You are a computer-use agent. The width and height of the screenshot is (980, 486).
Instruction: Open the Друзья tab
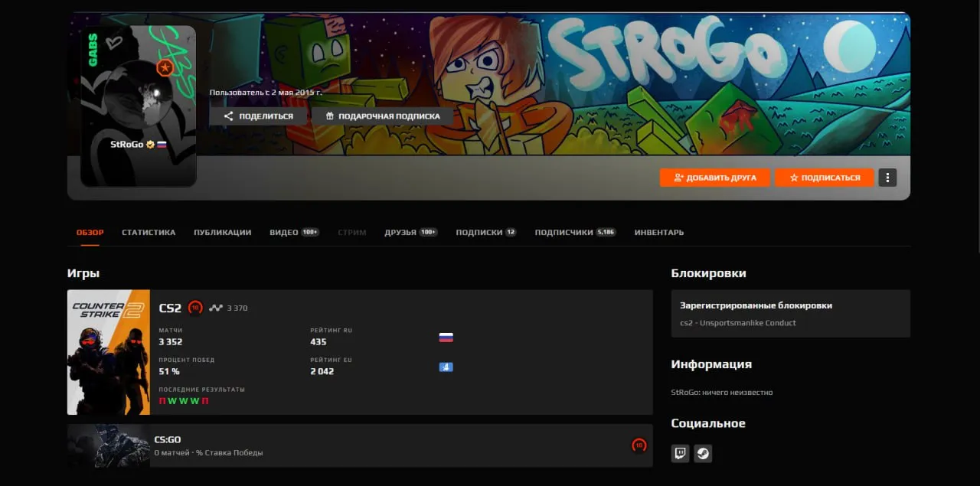point(411,233)
